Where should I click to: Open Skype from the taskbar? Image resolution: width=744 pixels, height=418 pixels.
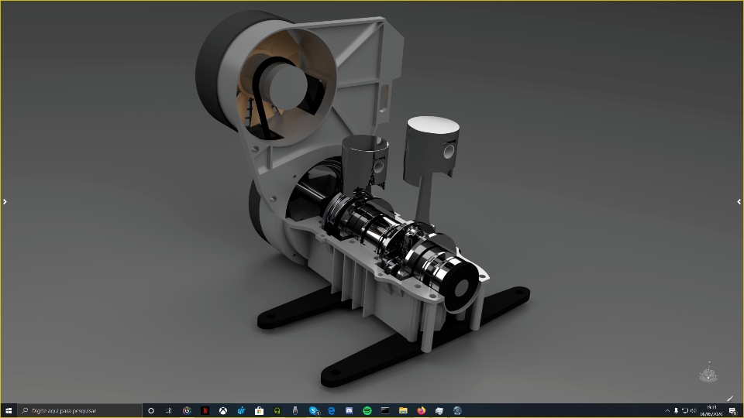[314, 410]
